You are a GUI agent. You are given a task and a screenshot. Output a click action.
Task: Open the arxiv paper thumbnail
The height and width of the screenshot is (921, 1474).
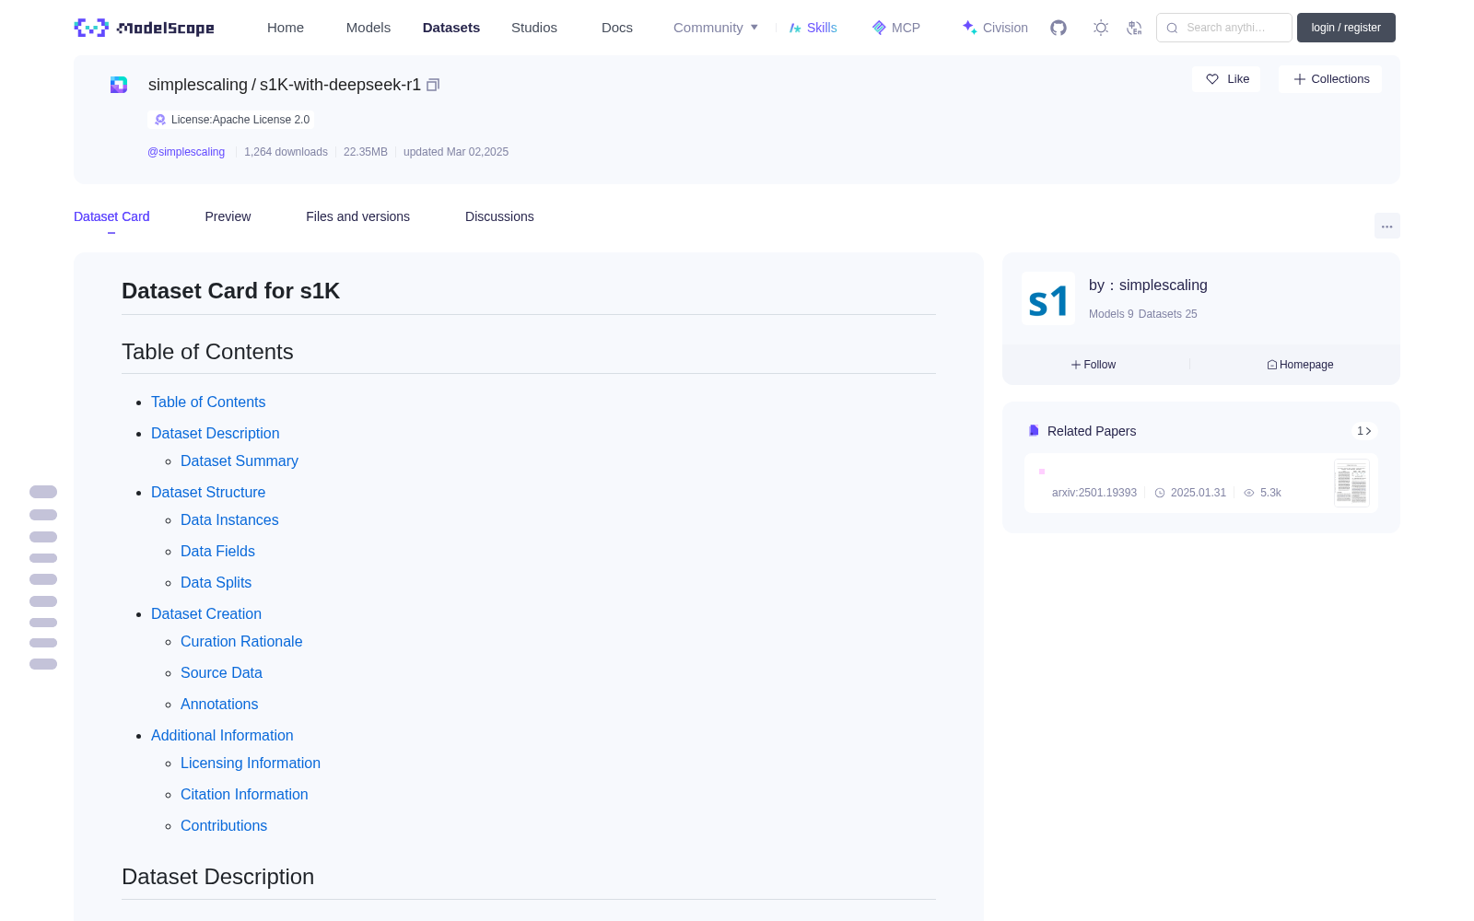point(1351,483)
